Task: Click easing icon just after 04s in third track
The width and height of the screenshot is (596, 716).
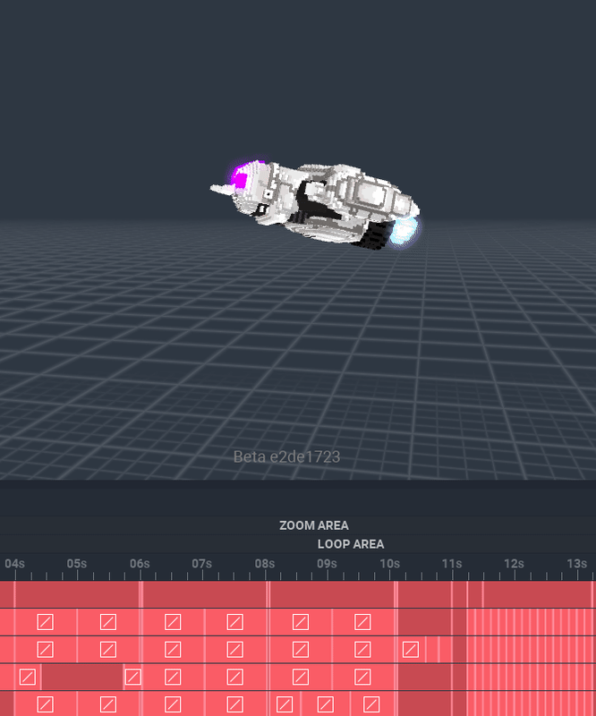Action: (x=28, y=677)
